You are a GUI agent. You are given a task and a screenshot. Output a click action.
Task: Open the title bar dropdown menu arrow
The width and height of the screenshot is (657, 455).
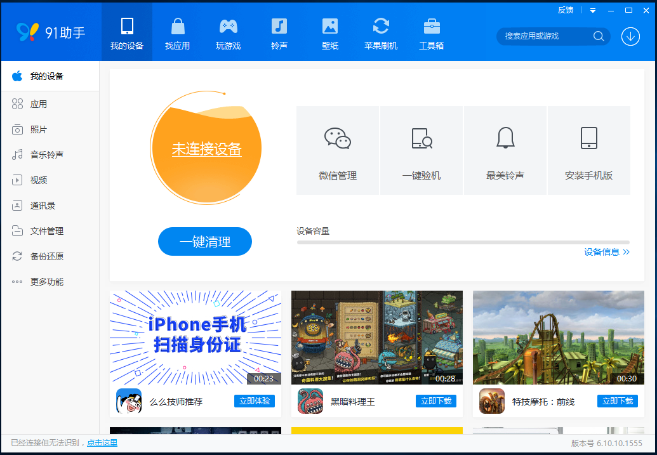[593, 11]
